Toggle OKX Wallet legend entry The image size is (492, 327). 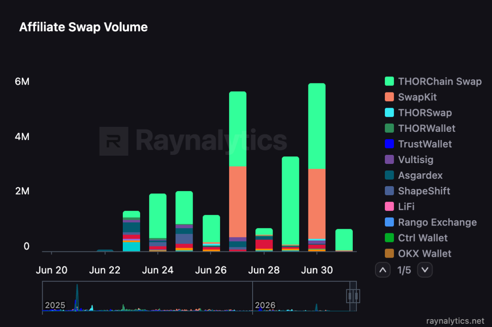[x=418, y=253]
